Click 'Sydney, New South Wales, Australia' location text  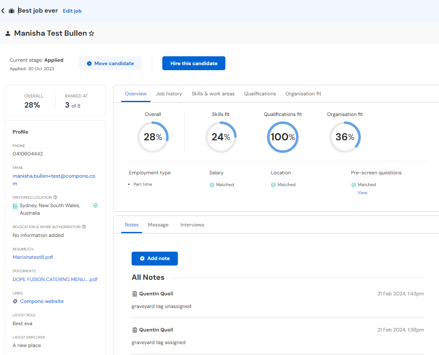coord(50,209)
